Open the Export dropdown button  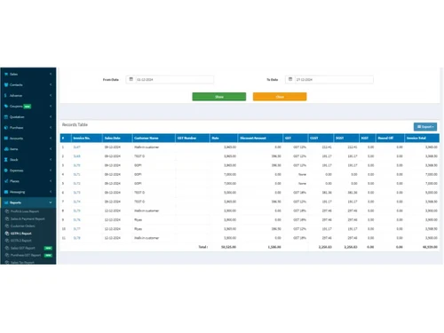pyautogui.click(x=425, y=127)
